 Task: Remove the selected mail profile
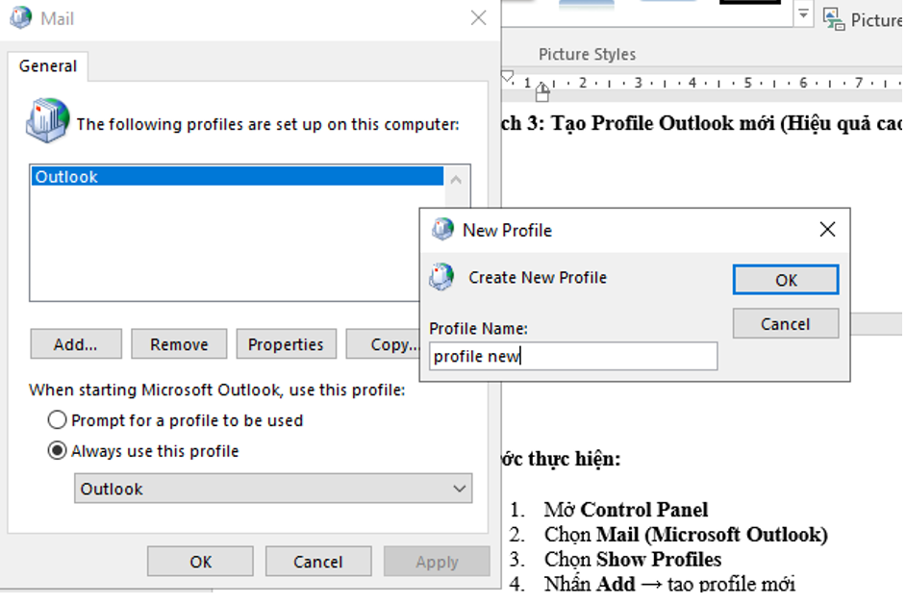click(179, 344)
